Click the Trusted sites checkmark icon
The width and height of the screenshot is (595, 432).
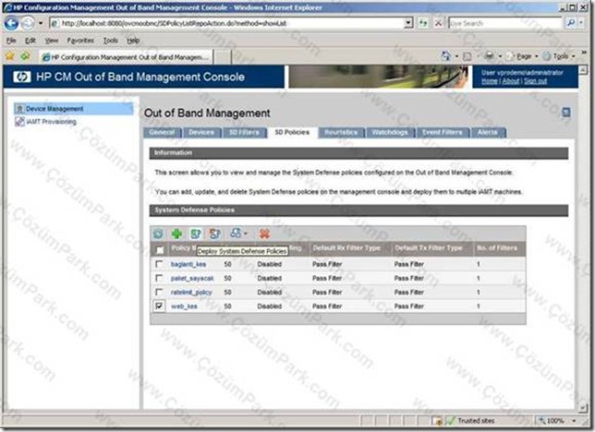pyautogui.click(x=450, y=420)
